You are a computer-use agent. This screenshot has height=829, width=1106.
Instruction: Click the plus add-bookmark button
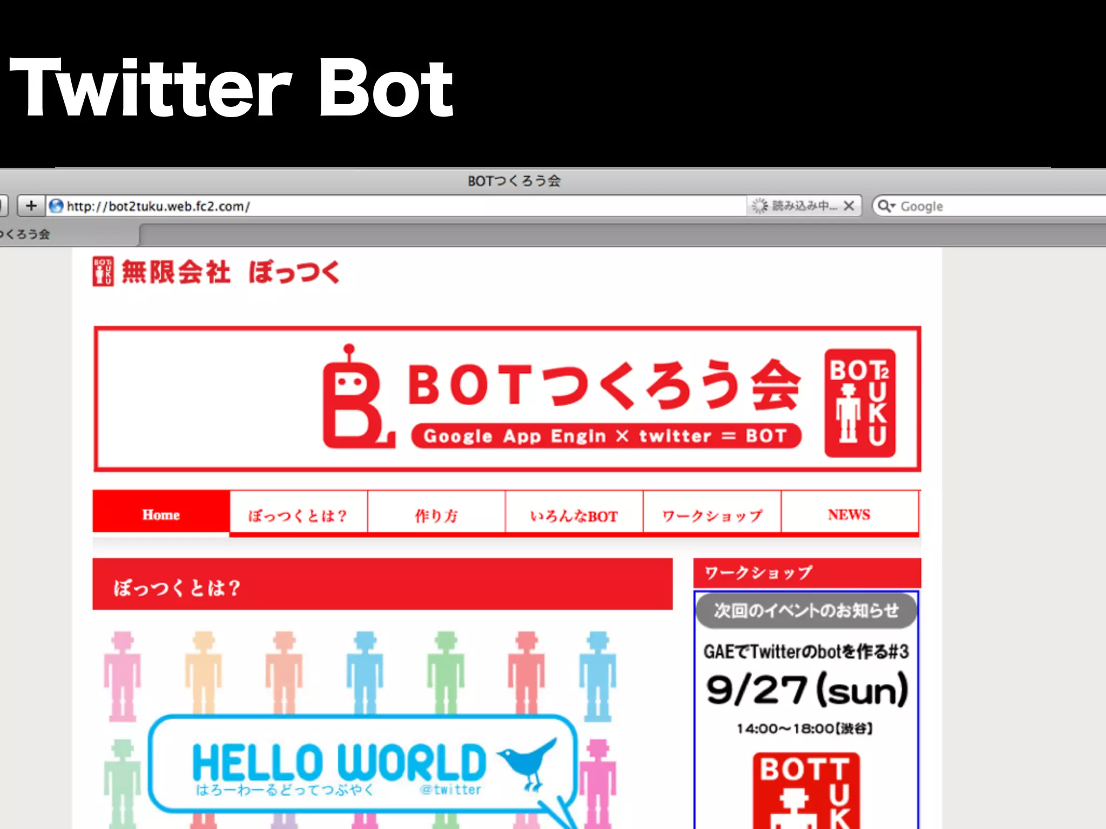[x=31, y=206]
